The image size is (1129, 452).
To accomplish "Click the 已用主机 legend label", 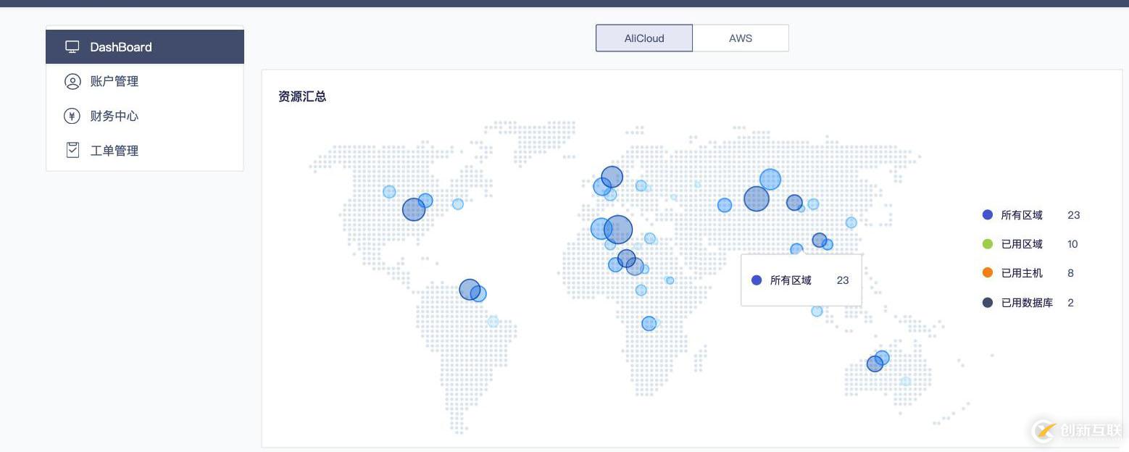I will click(x=1022, y=273).
